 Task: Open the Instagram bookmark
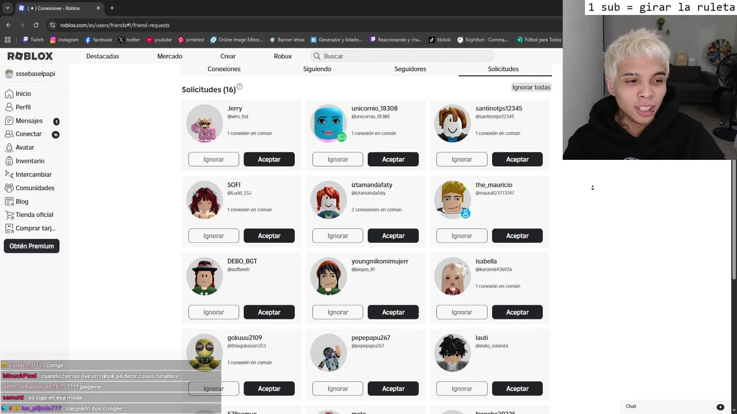64,40
